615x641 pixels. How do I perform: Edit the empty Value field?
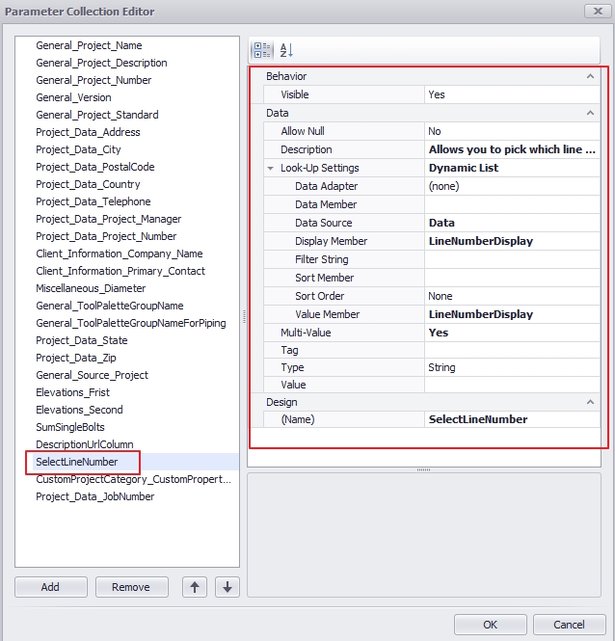512,385
